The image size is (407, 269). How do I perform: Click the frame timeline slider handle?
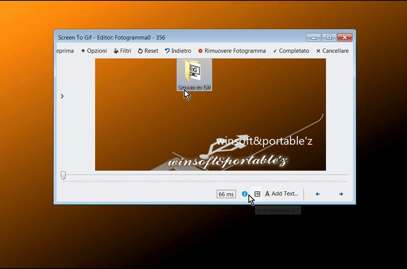(63, 176)
